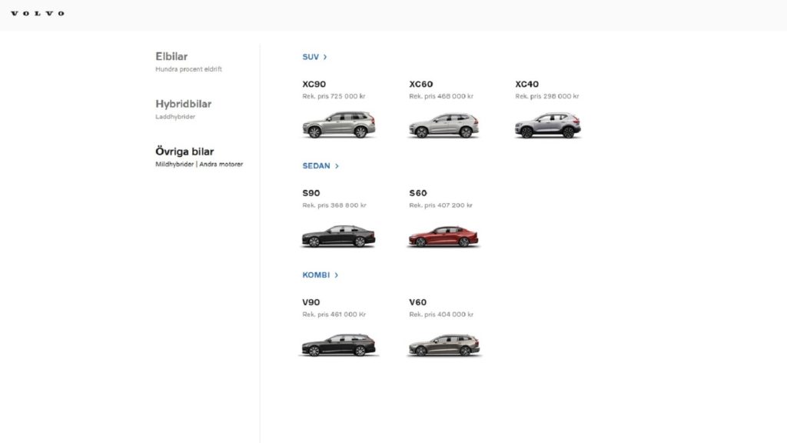Click the V60 price 'Rek. pris 404 000 kr'
This screenshot has width=787, height=443.
[440, 314]
